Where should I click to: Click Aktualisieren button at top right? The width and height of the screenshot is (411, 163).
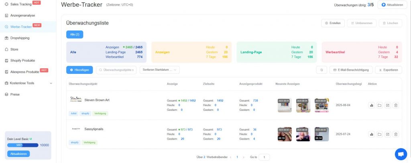[x=392, y=5]
